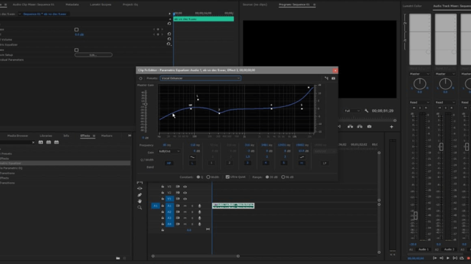This screenshot has height=264, width=471.
Task: Toggle the Ultra-Quiet checkbox
Action: point(227,177)
